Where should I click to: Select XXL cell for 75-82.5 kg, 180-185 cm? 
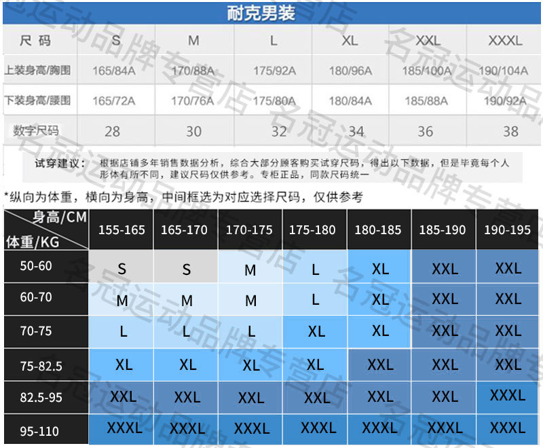point(379,365)
